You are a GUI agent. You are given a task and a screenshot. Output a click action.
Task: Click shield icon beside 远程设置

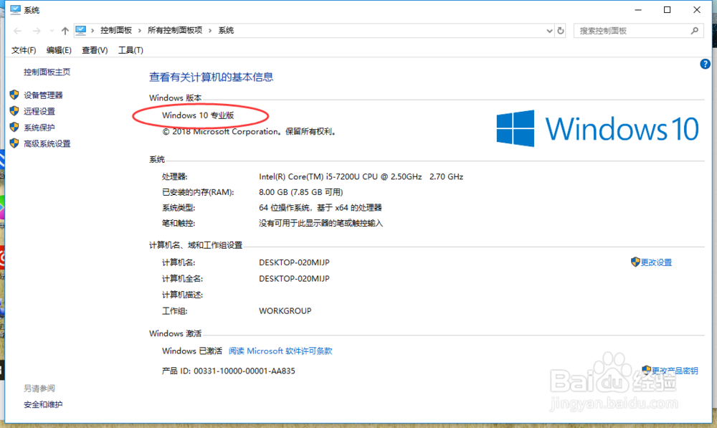14,110
